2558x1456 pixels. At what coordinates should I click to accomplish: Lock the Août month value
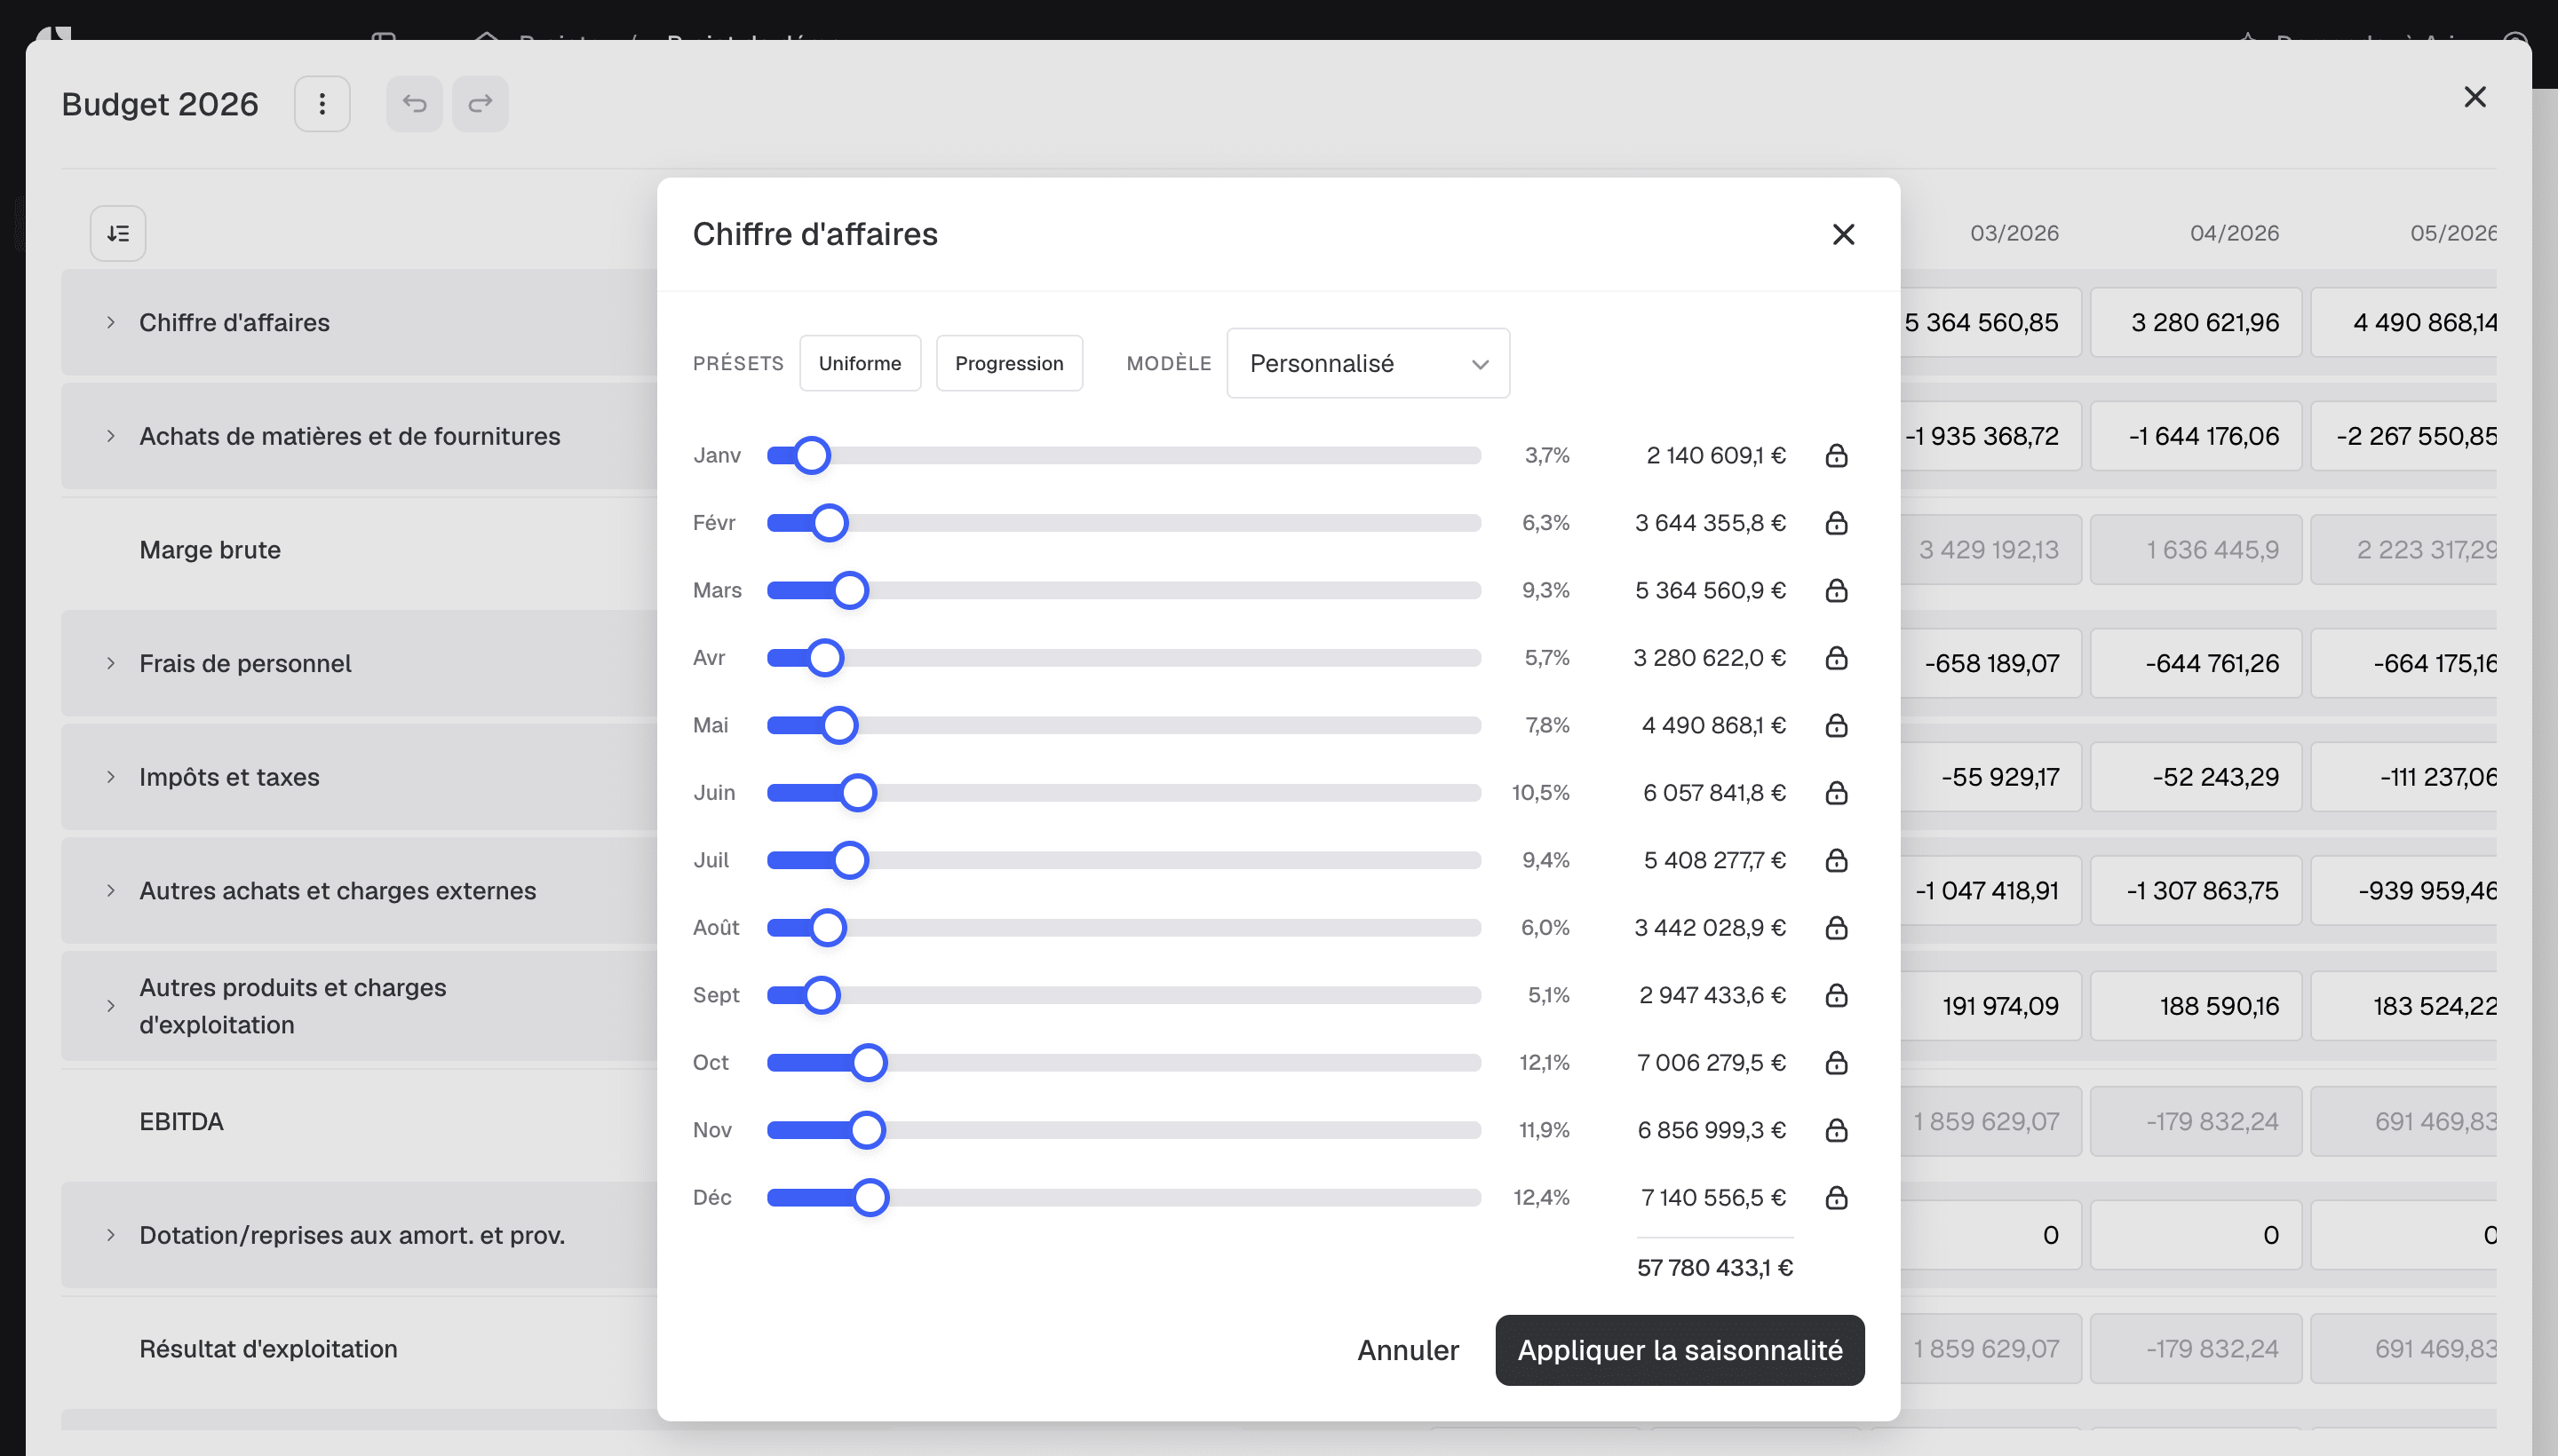[1836, 928]
